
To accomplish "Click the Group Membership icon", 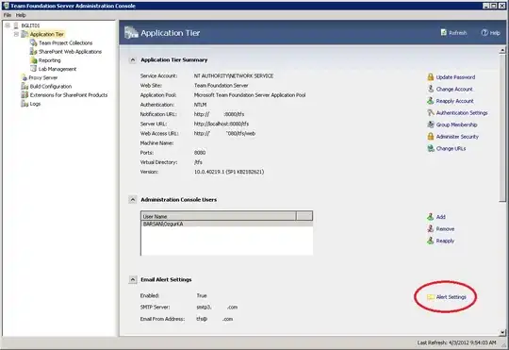I will point(431,125).
